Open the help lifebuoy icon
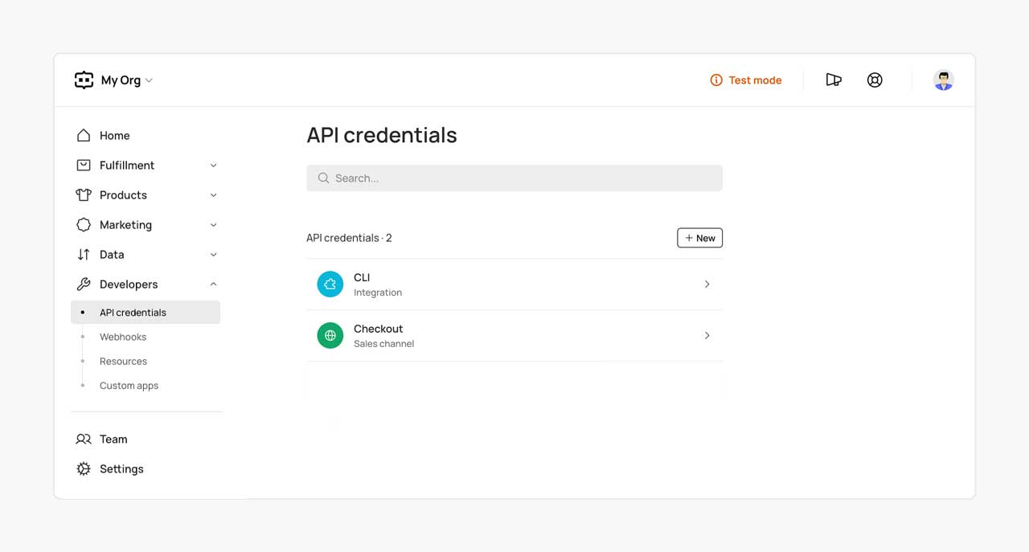The height and width of the screenshot is (552, 1029). click(875, 80)
